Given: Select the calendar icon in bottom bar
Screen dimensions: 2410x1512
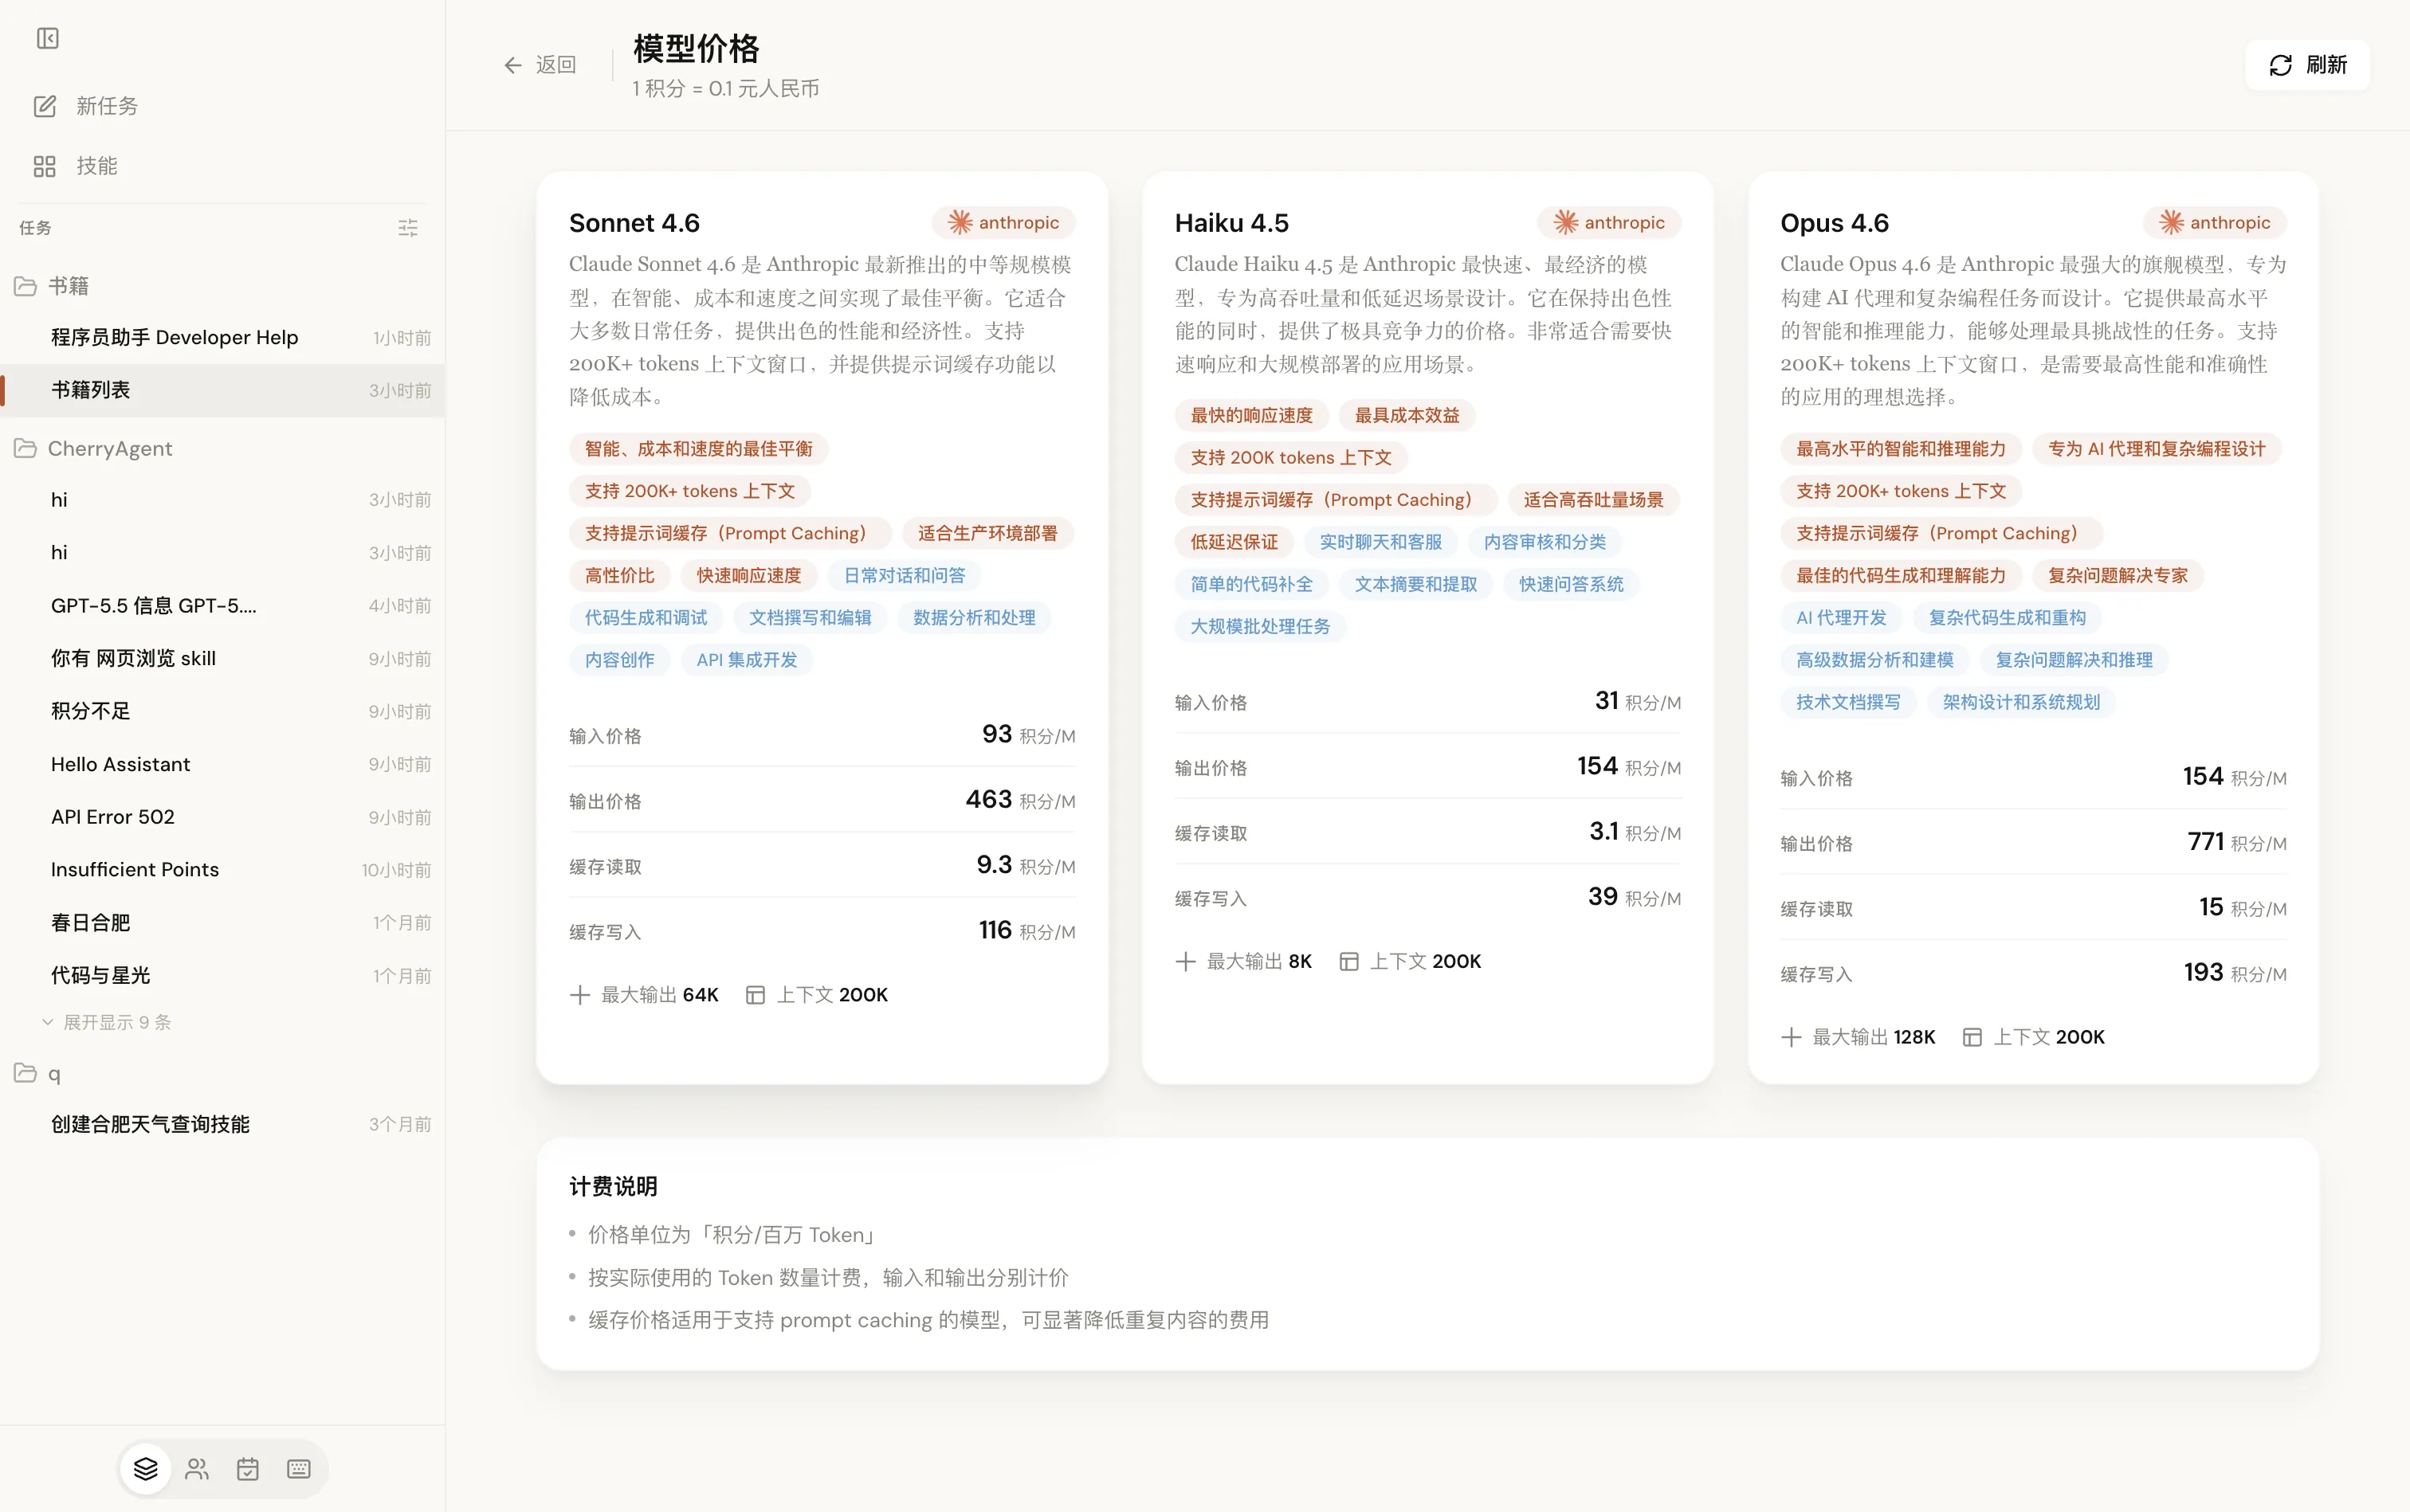Looking at the screenshot, I should click(x=248, y=1468).
